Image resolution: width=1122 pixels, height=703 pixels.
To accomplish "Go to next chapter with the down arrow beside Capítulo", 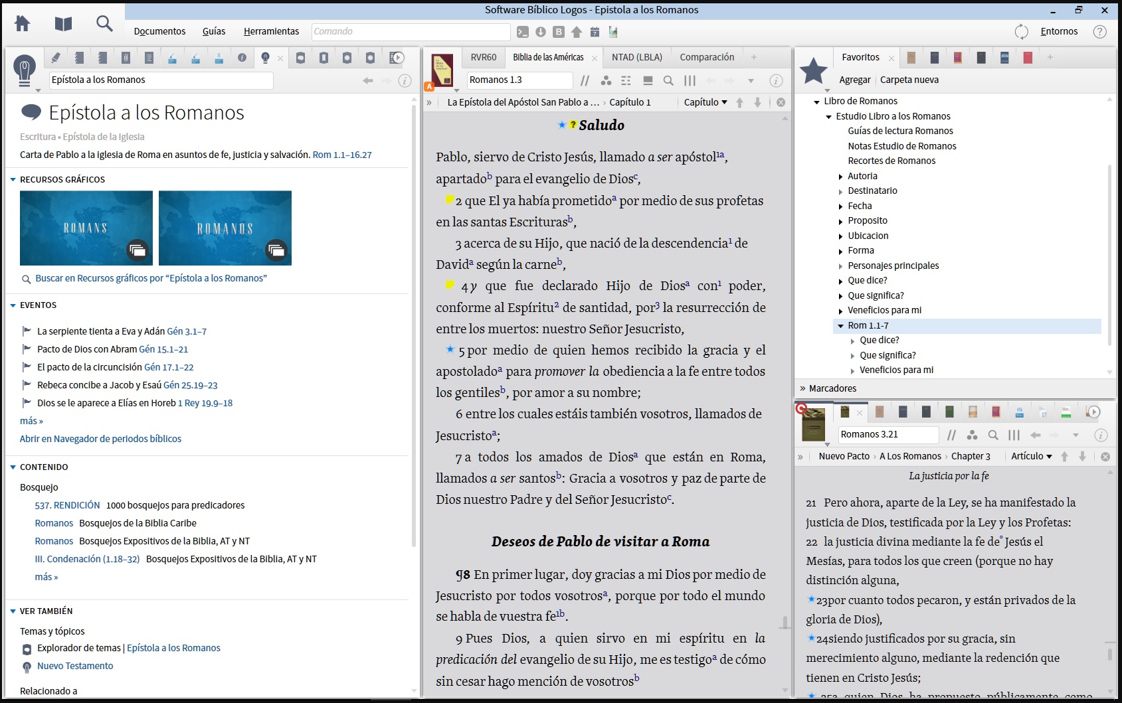I will [x=757, y=102].
